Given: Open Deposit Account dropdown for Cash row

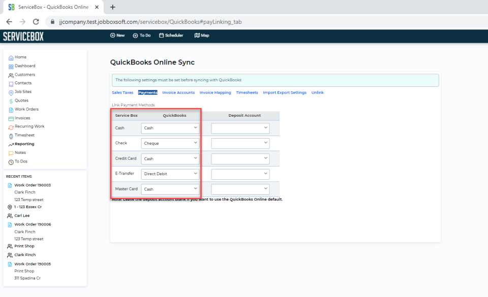Looking at the screenshot, I should pyautogui.click(x=240, y=128).
